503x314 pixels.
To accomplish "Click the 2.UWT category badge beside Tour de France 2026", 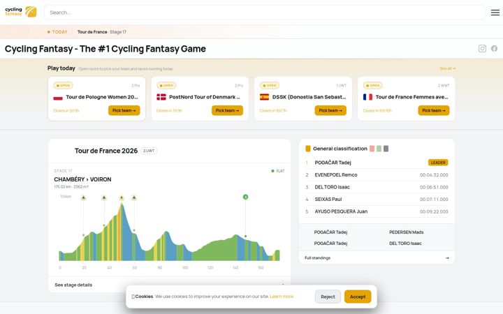I will pyautogui.click(x=149, y=151).
